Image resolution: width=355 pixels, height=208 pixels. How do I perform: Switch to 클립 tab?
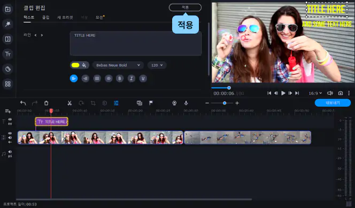(46, 17)
